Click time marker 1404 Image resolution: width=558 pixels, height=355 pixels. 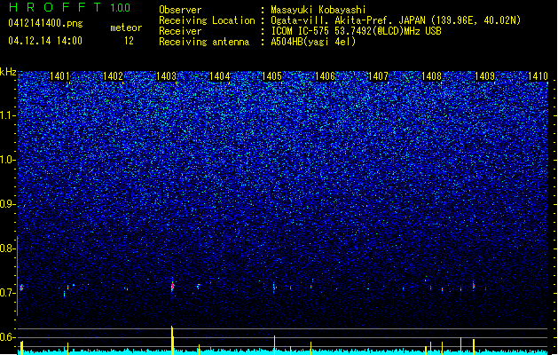(220, 76)
